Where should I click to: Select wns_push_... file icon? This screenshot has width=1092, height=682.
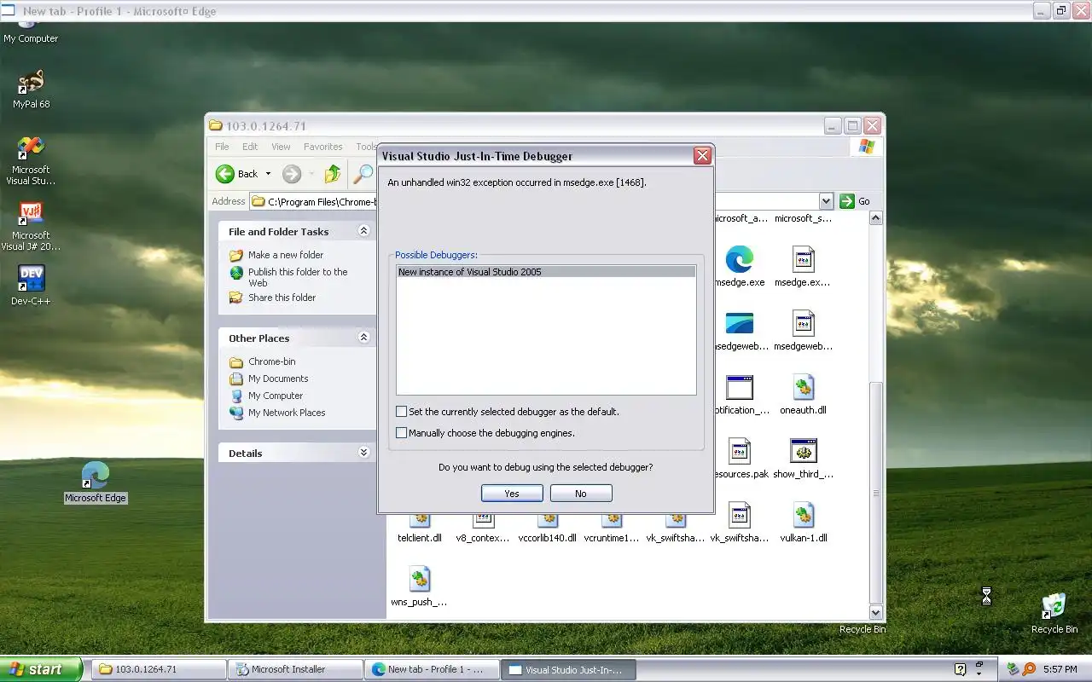tap(419, 580)
